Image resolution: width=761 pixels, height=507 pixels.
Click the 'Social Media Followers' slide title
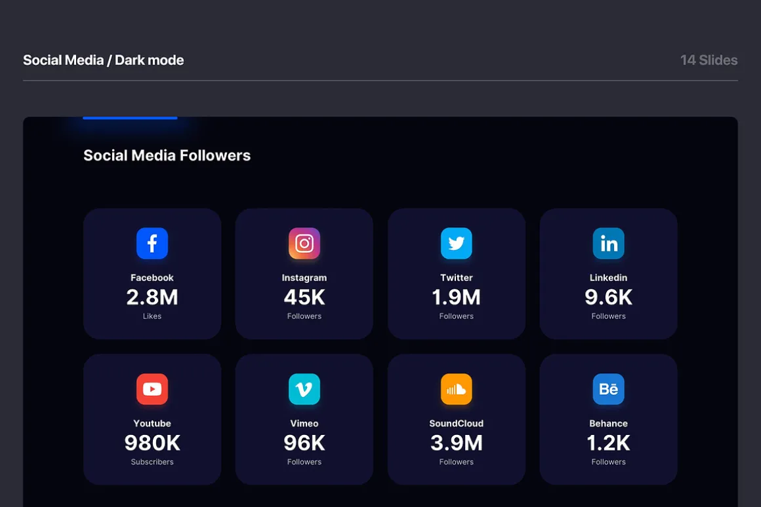point(167,155)
